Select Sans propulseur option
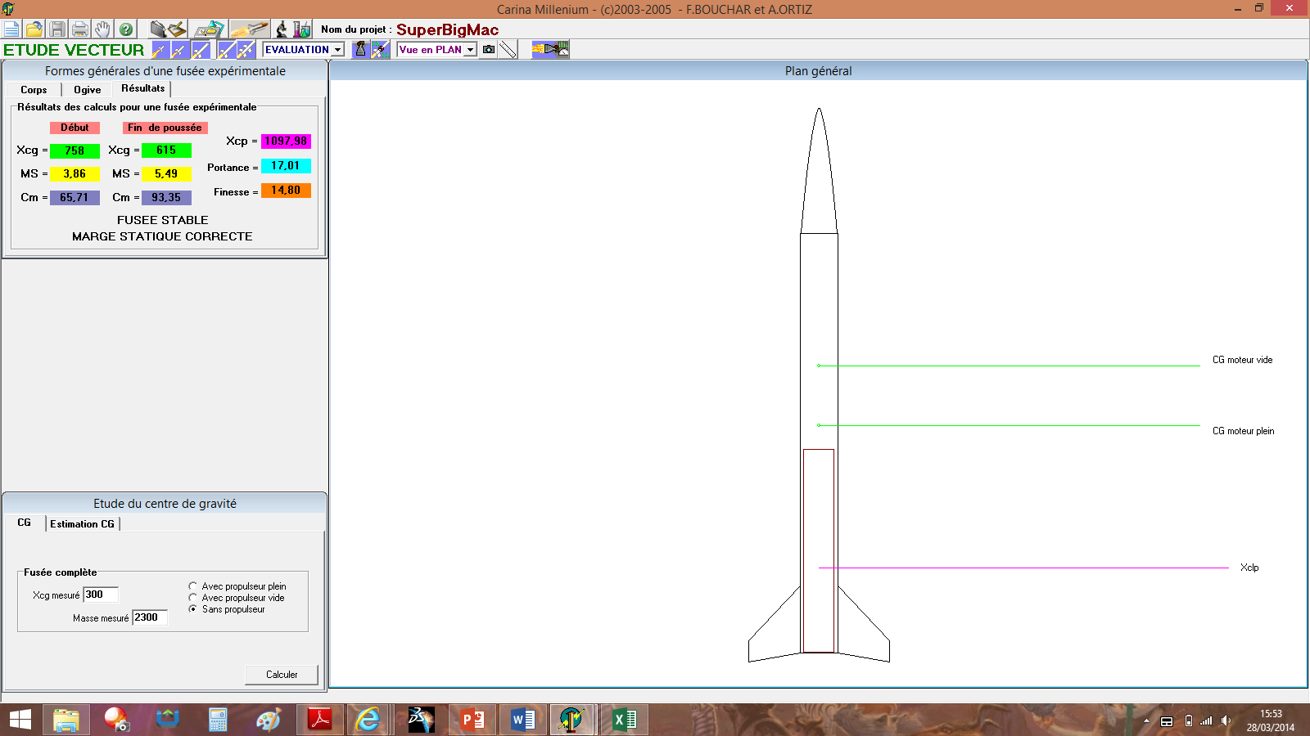1310x736 pixels. [227, 609]
